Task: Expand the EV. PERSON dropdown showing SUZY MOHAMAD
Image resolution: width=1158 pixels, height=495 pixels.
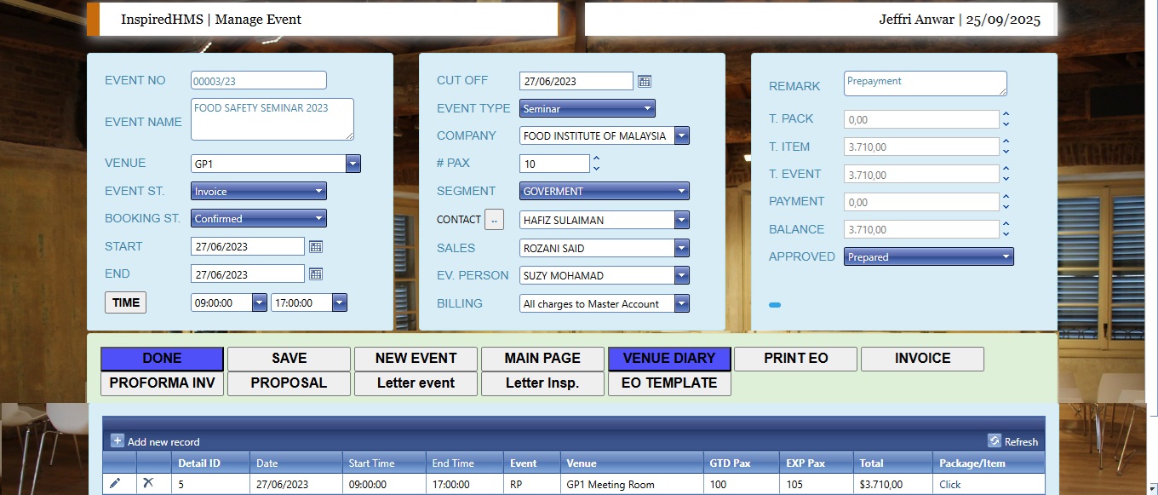Action: pyautogui.click(x=682, y=276)
